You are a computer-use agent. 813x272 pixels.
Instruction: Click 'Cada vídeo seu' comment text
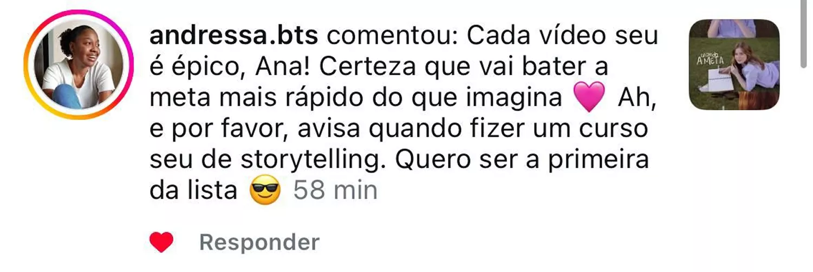(x=562, y=37)
